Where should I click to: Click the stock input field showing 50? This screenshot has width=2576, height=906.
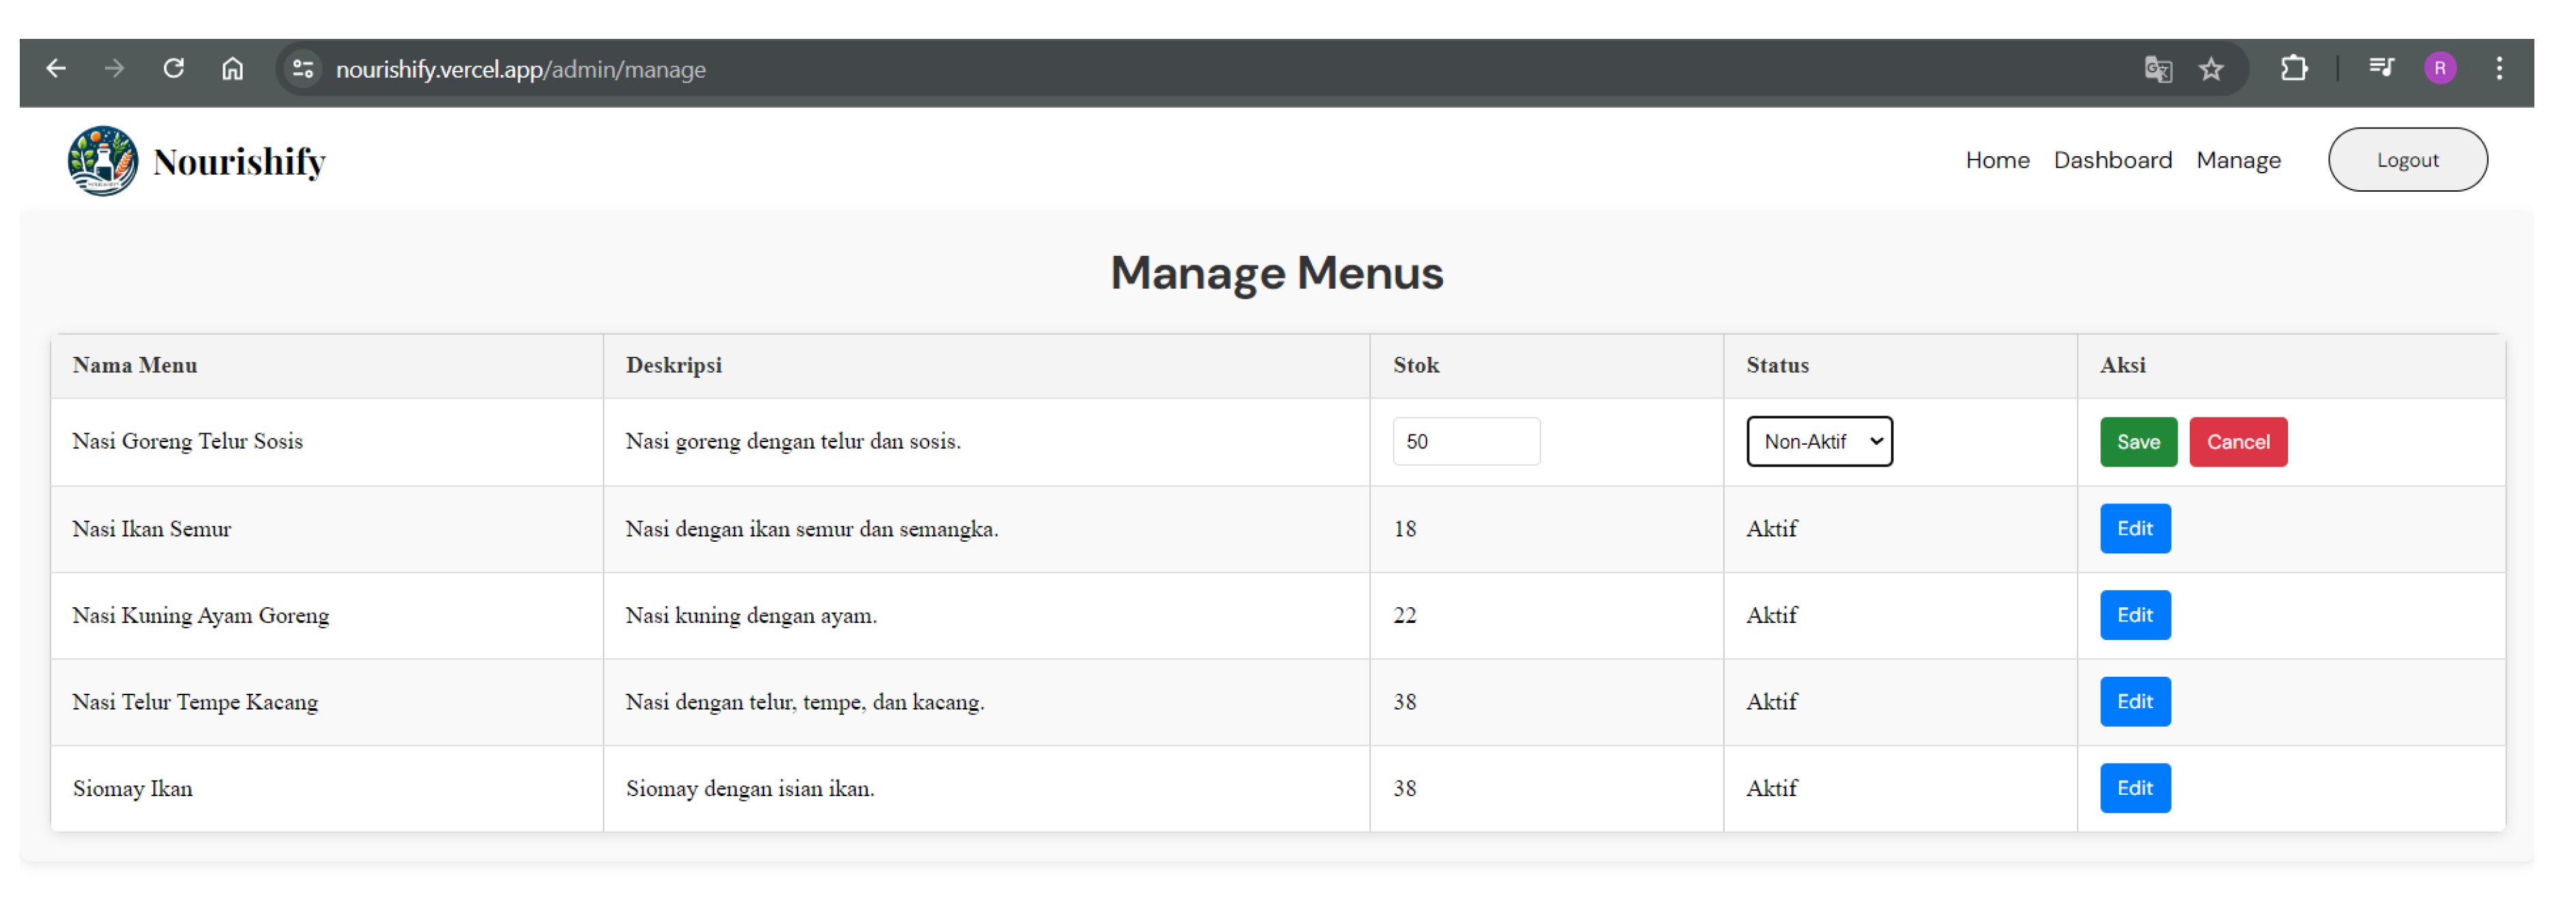1465,442
